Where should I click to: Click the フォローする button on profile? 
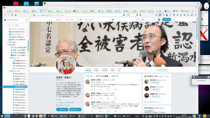(x=162, y=70)
